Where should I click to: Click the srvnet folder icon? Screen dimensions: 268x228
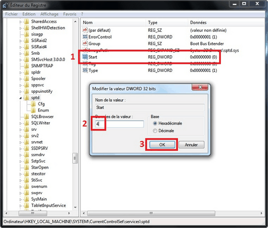coord(26,142)
